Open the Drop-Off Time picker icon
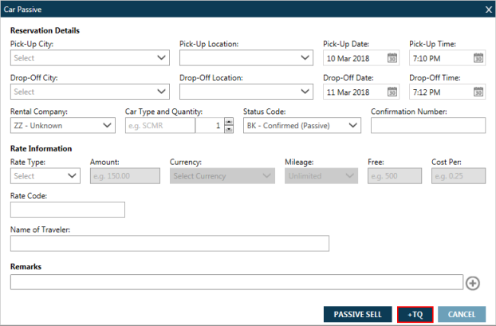Screen dimensions: 496x326 tap(478, 92)
